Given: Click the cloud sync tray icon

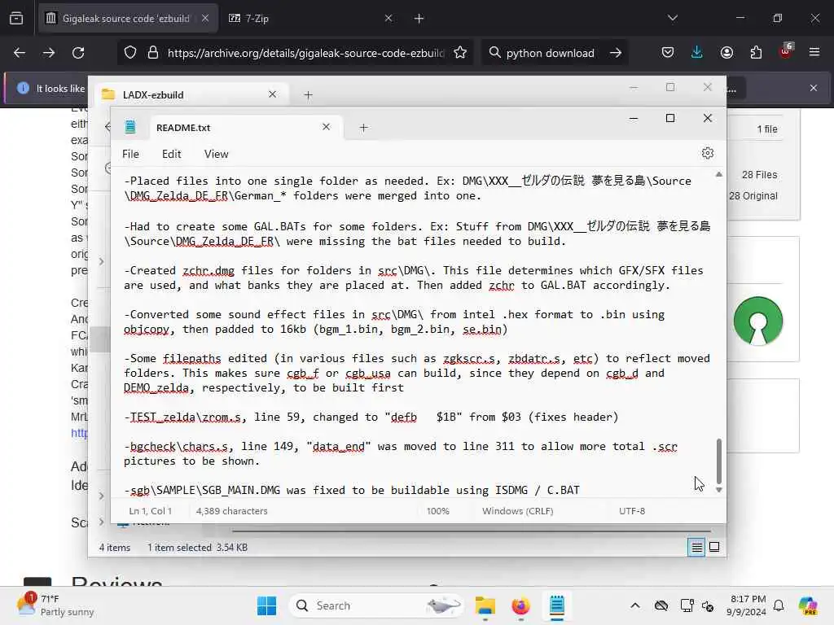Looking at the screenshot, I should coord(661,605).
